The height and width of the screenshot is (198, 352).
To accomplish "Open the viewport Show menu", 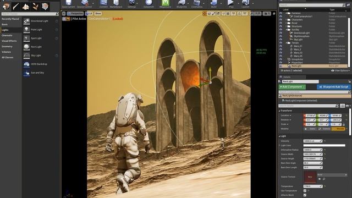I will click(x=98, y=14).
